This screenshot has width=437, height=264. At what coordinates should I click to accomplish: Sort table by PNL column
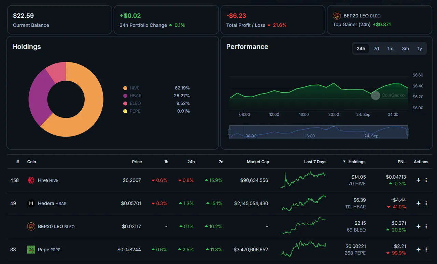pyautogui.click(x=401, y=162)
